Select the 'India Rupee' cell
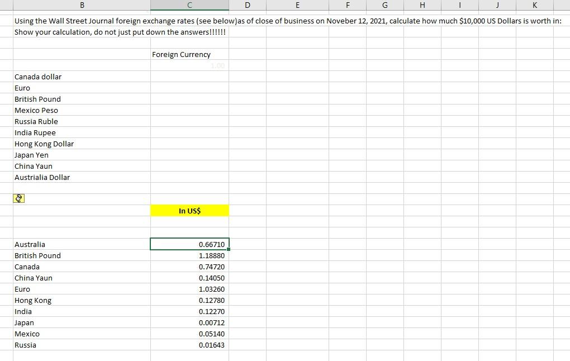570x361 pixels. pos(82,132)
